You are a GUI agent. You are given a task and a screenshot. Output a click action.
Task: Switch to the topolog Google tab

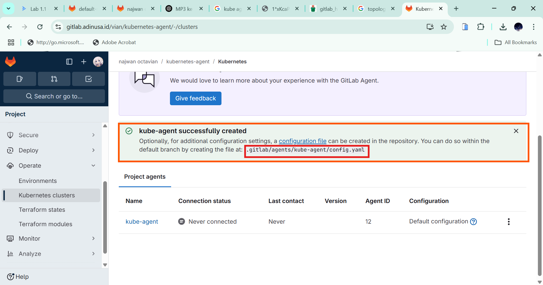tap(376, 9)
